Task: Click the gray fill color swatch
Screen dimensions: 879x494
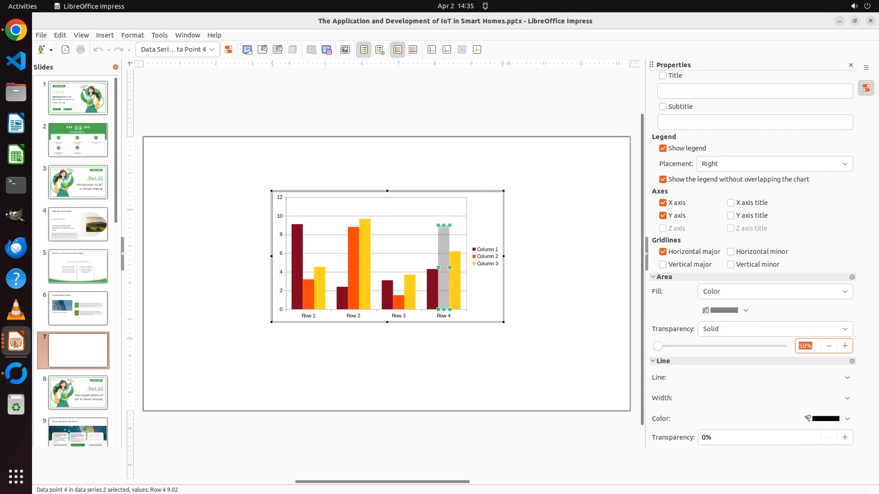Action: (723, 310)
